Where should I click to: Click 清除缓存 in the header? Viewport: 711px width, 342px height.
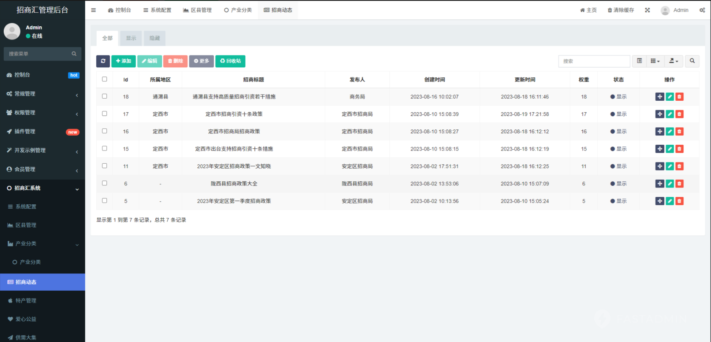click(x=621, y=10)
